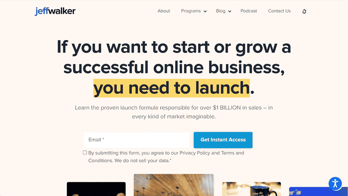Click the Get Instant Access button
Screen dimensions: 348x196
223,140
